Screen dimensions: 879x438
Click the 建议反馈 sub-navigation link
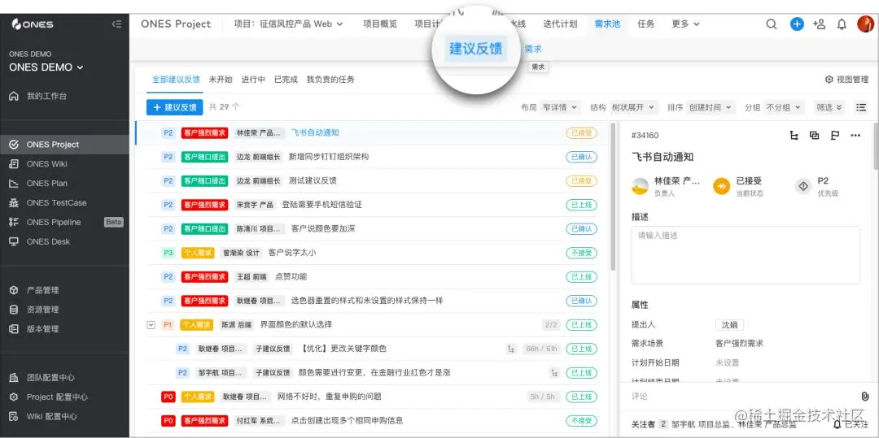[x=476, y=49]
